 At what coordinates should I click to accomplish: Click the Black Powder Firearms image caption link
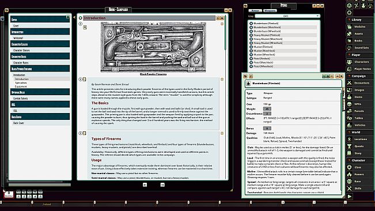pos(153,74)
